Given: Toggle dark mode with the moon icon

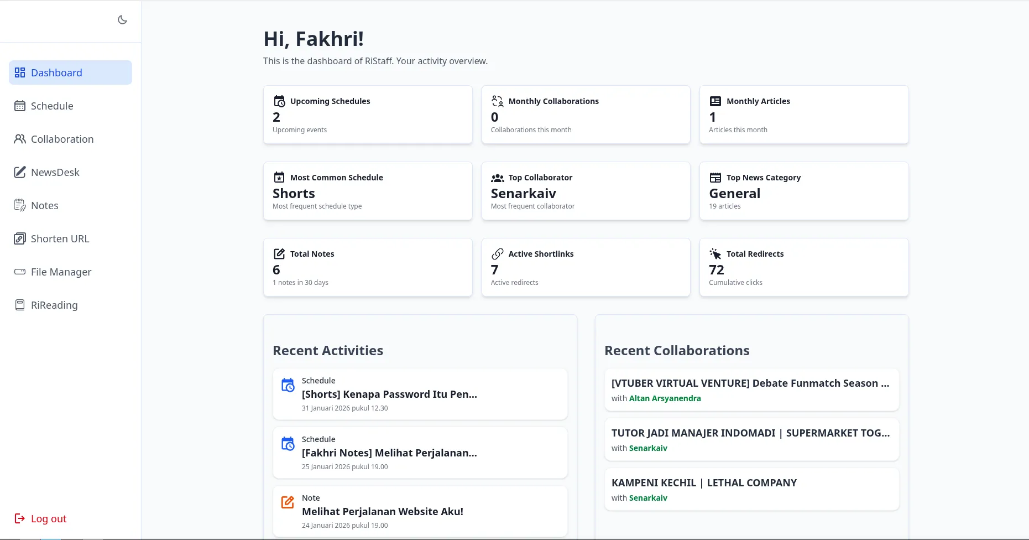Looking at the screenshot, I should coord(122,20).
